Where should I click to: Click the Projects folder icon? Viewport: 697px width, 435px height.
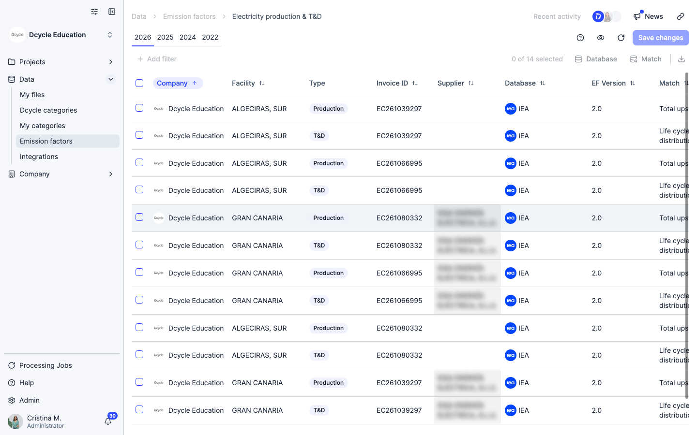12,62
